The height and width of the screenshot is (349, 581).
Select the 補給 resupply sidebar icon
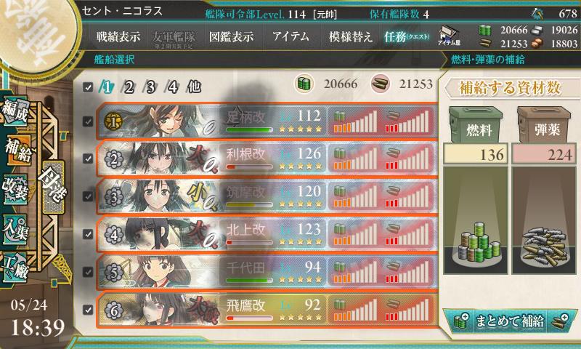point(17,149)
